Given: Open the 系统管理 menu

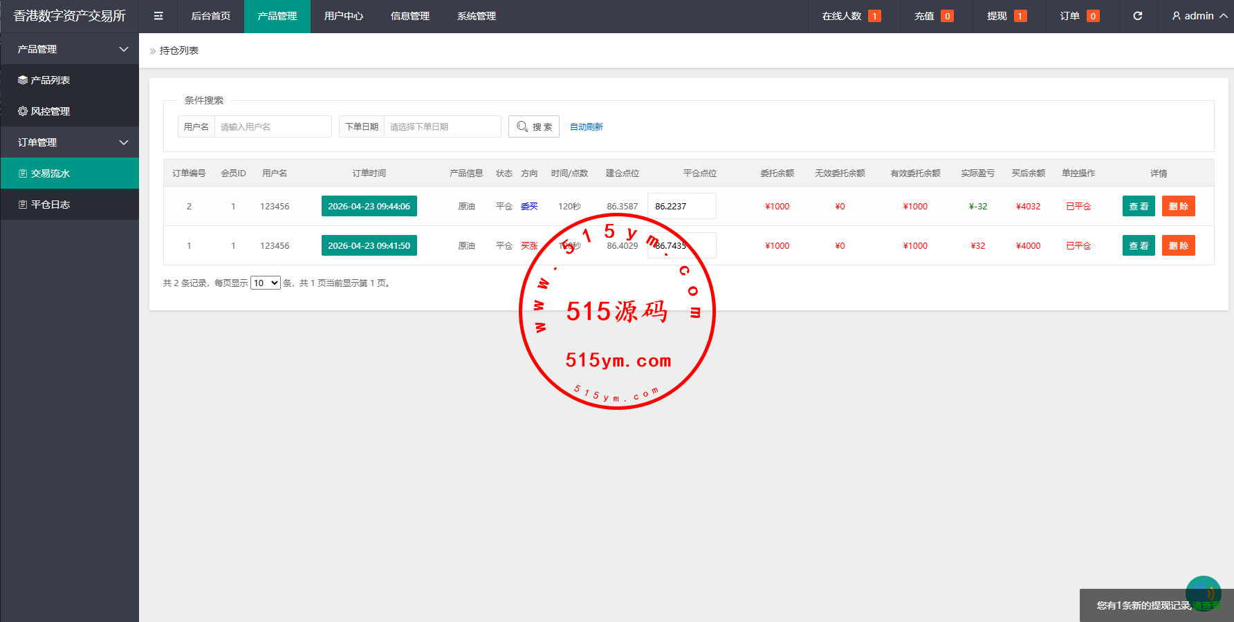Looking at the screenshot, I should tap(477, 16).
